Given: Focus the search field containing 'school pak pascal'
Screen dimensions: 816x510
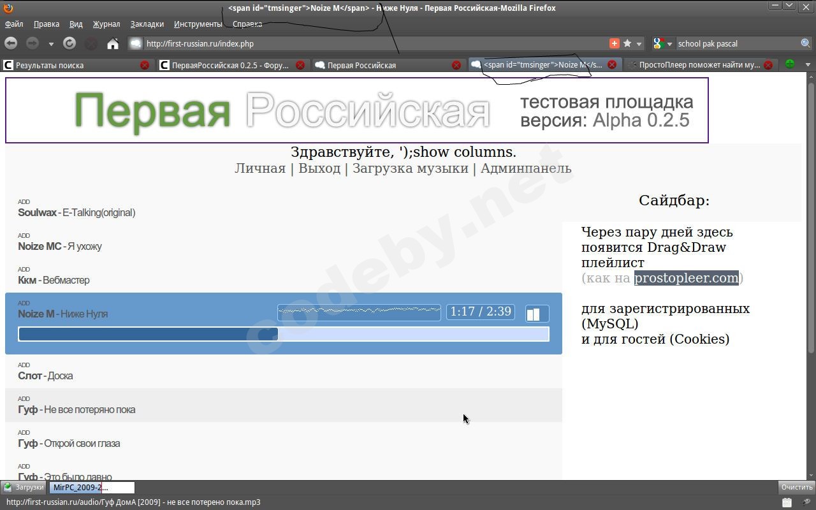Looking at the screenshot, I should coord(738,43).
